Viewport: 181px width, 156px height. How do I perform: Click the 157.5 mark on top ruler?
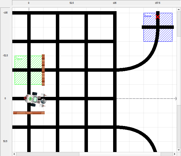[x=158, y=3]
